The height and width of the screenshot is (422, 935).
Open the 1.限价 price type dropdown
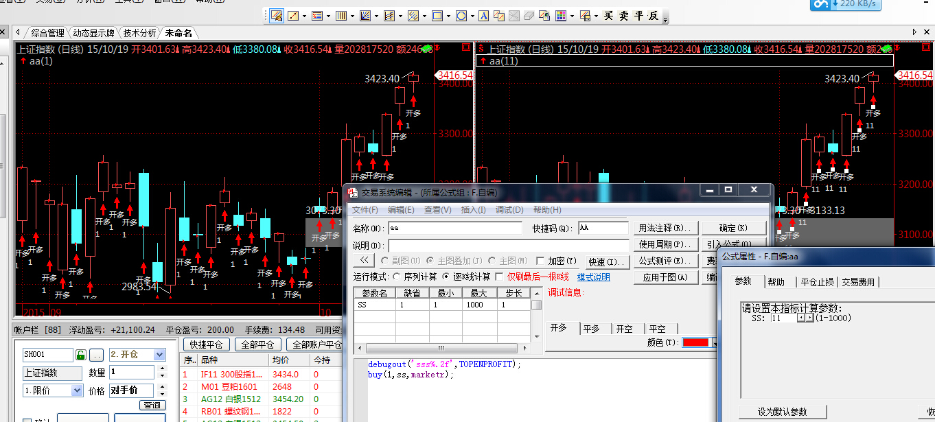(x=77, y=390)
